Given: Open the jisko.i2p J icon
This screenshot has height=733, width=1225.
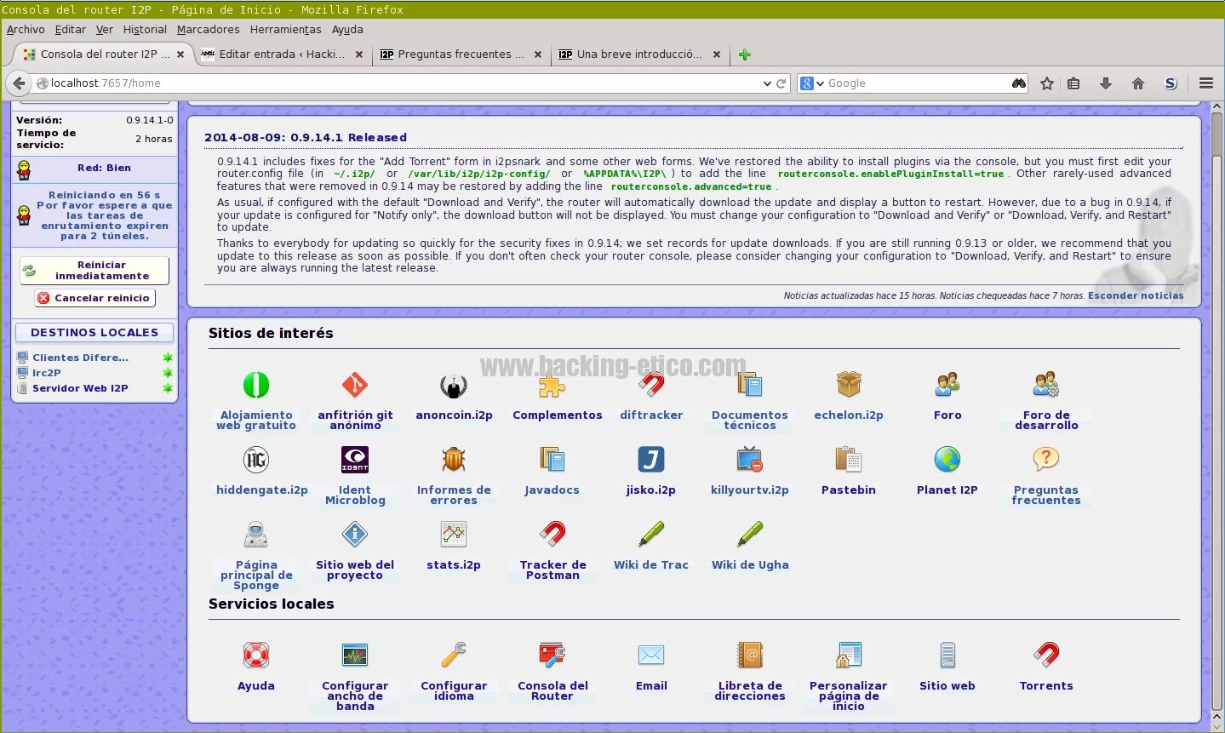Looking at the screenshot, I should (651, 460).
